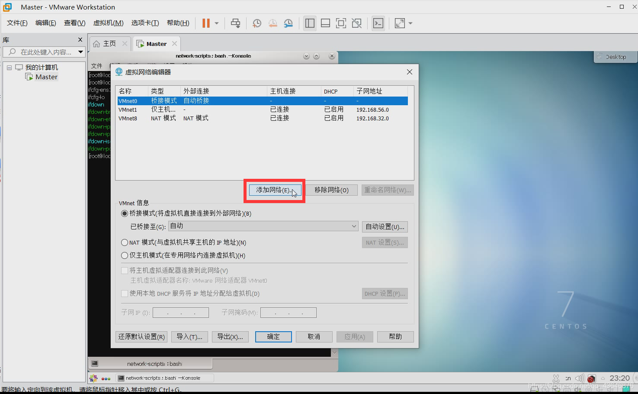
Task: Open the Konsole 文件 menu
Action: pos(97,66)
